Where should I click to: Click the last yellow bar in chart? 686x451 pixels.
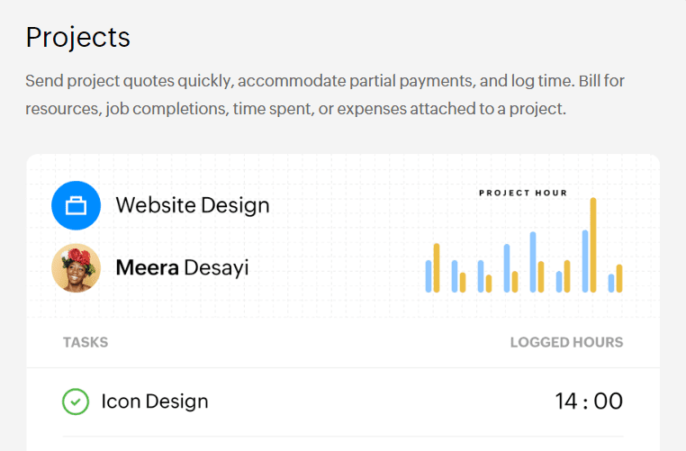point(619,278)
